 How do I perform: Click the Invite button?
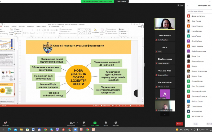[195, 124]
